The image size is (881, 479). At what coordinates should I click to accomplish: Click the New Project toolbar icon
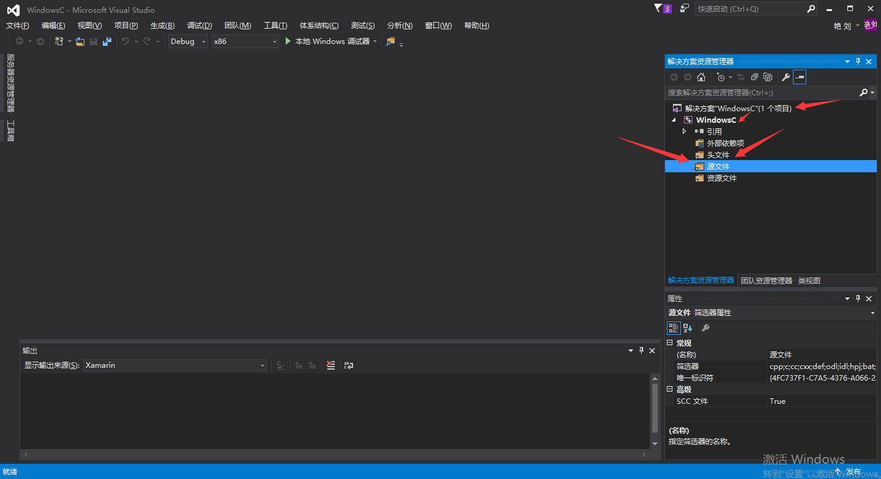tap(59, 41)
